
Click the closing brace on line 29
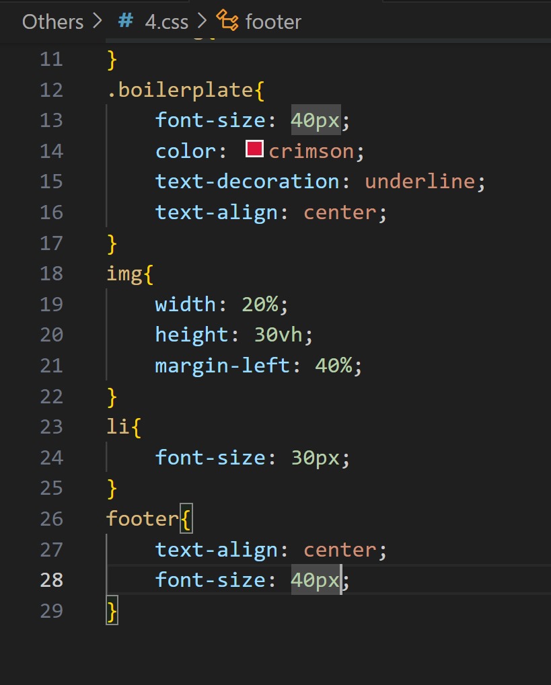(x=112, y=611)
